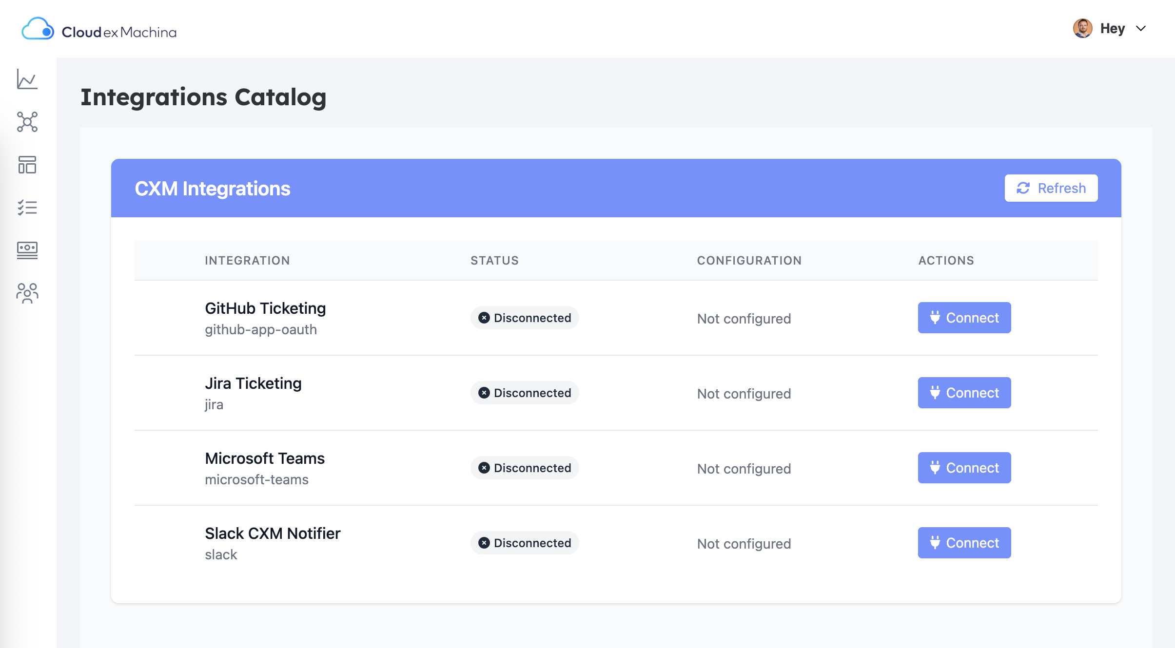
Task: Select the Slack CXM Notifier name
Action: pyautogui.click(x=273, y=534)
